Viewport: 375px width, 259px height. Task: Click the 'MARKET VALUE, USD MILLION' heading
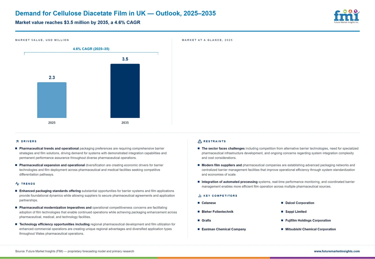pyautogui.click(x=42, y=40)
